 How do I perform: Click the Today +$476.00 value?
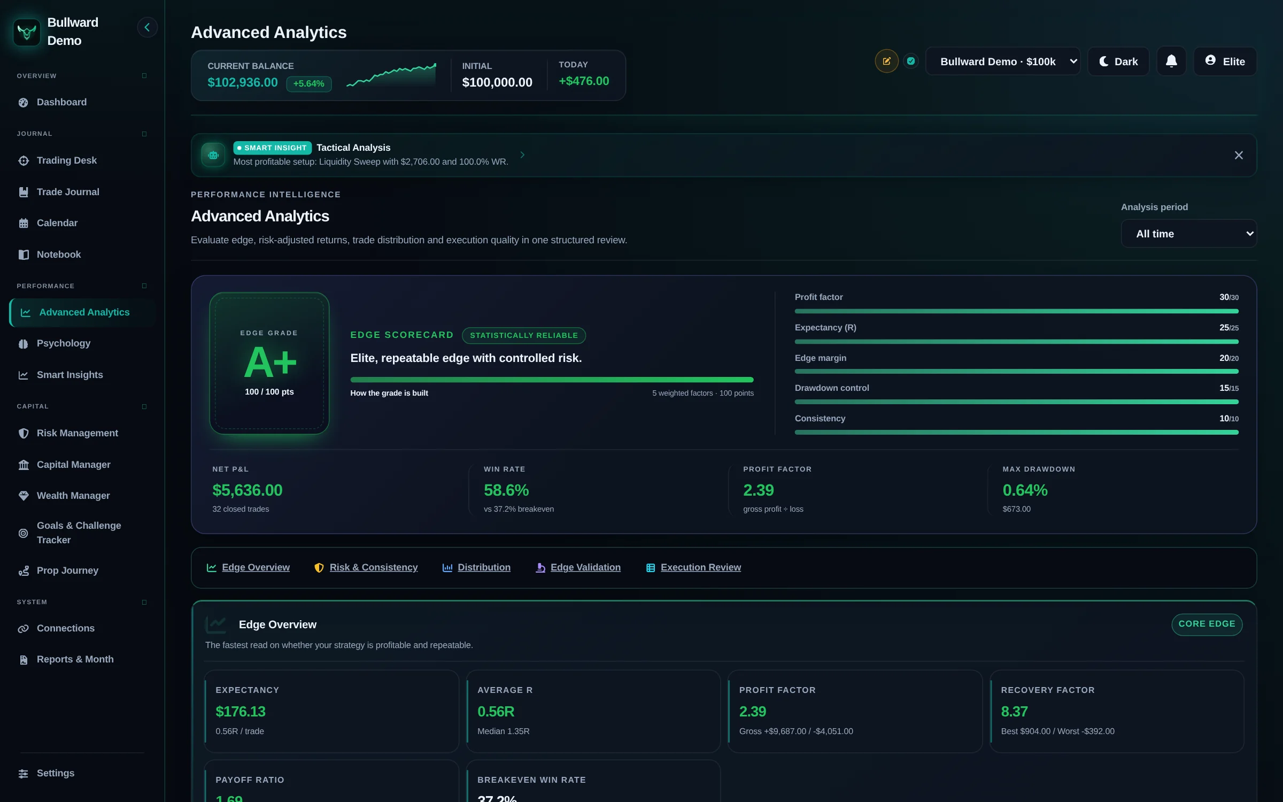pos(584,81)
